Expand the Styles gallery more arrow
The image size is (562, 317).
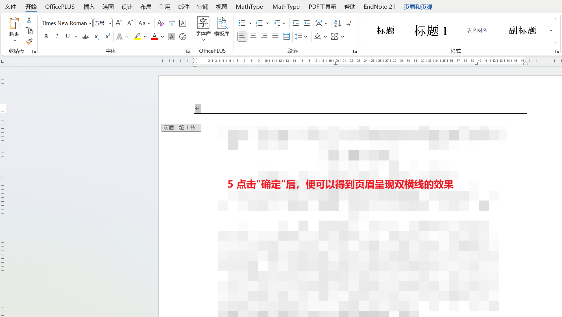click(x=551, y=30)
